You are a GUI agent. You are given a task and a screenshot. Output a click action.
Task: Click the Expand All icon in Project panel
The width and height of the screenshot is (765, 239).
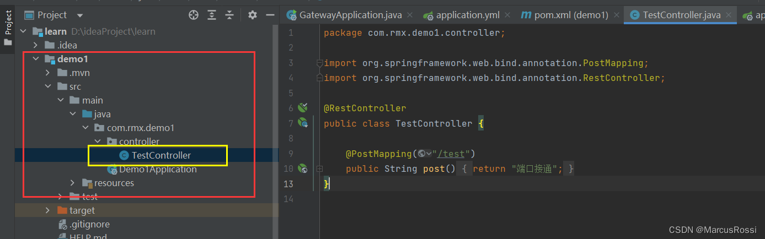(x=212, y=15)
